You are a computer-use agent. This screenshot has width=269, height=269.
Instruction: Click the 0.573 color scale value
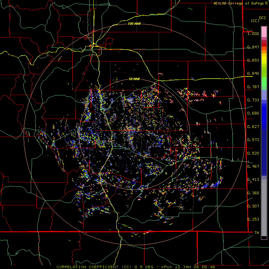tap(253, 140)
